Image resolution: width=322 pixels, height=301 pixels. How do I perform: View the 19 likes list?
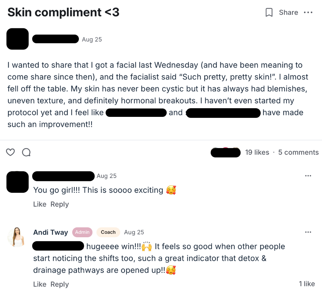[257, 152]
